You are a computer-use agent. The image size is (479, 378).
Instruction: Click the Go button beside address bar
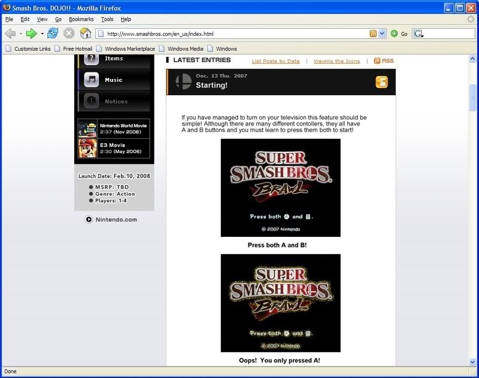click(399, 34)
